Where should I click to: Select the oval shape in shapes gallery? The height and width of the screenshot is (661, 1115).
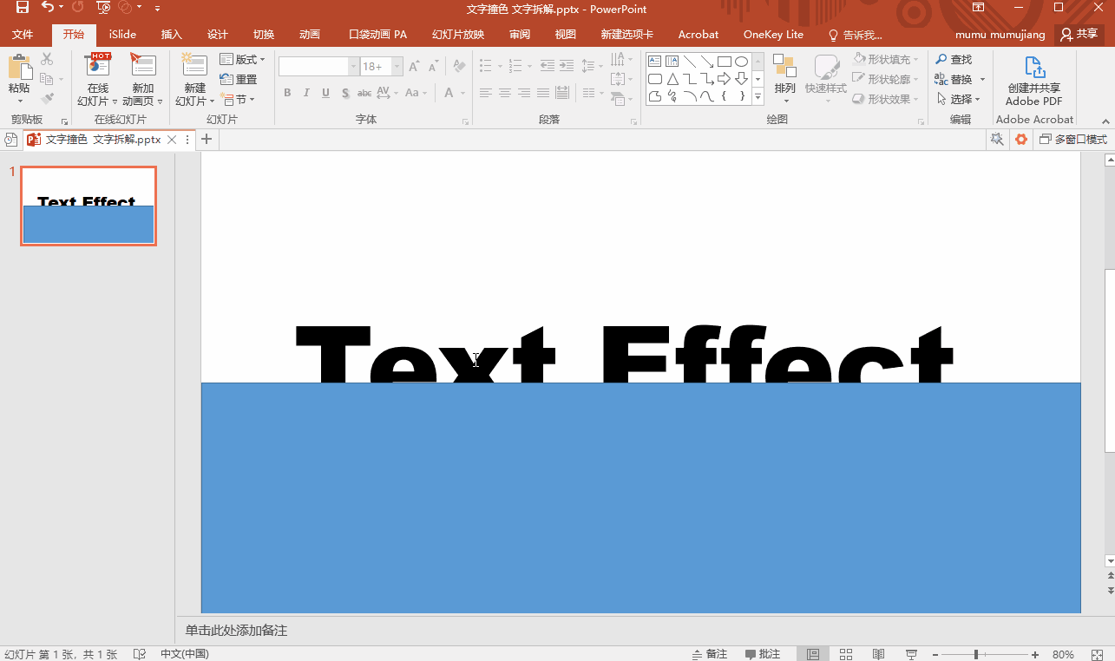pos(741,62)
